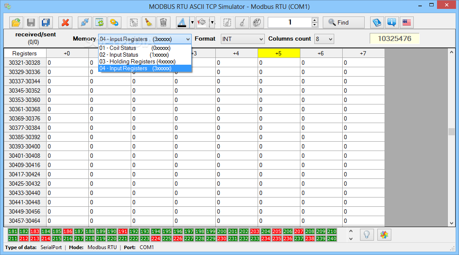Open help with the blue question book icon
Screen dimensions: 459x255
point(377,22)
